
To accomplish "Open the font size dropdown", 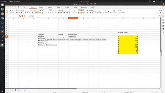I will (x=38, y=10).
